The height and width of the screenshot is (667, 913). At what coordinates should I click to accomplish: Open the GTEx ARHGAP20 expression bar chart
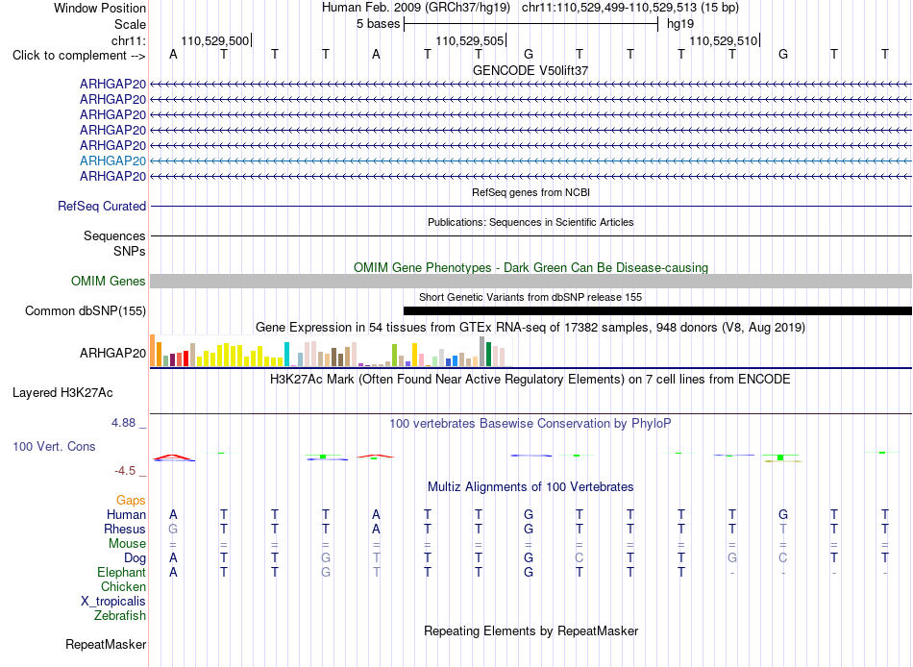tap(332, 351)
